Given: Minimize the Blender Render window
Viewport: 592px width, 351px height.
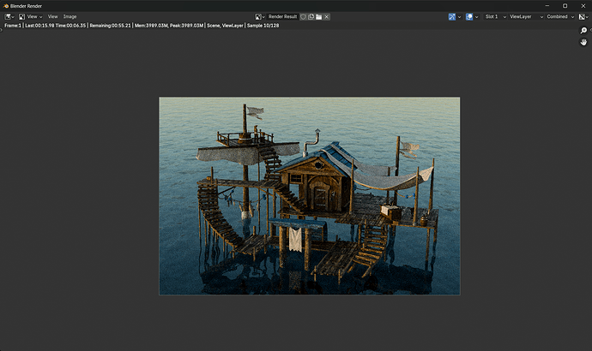Looking at the screenshot, I should pos(547,6).
